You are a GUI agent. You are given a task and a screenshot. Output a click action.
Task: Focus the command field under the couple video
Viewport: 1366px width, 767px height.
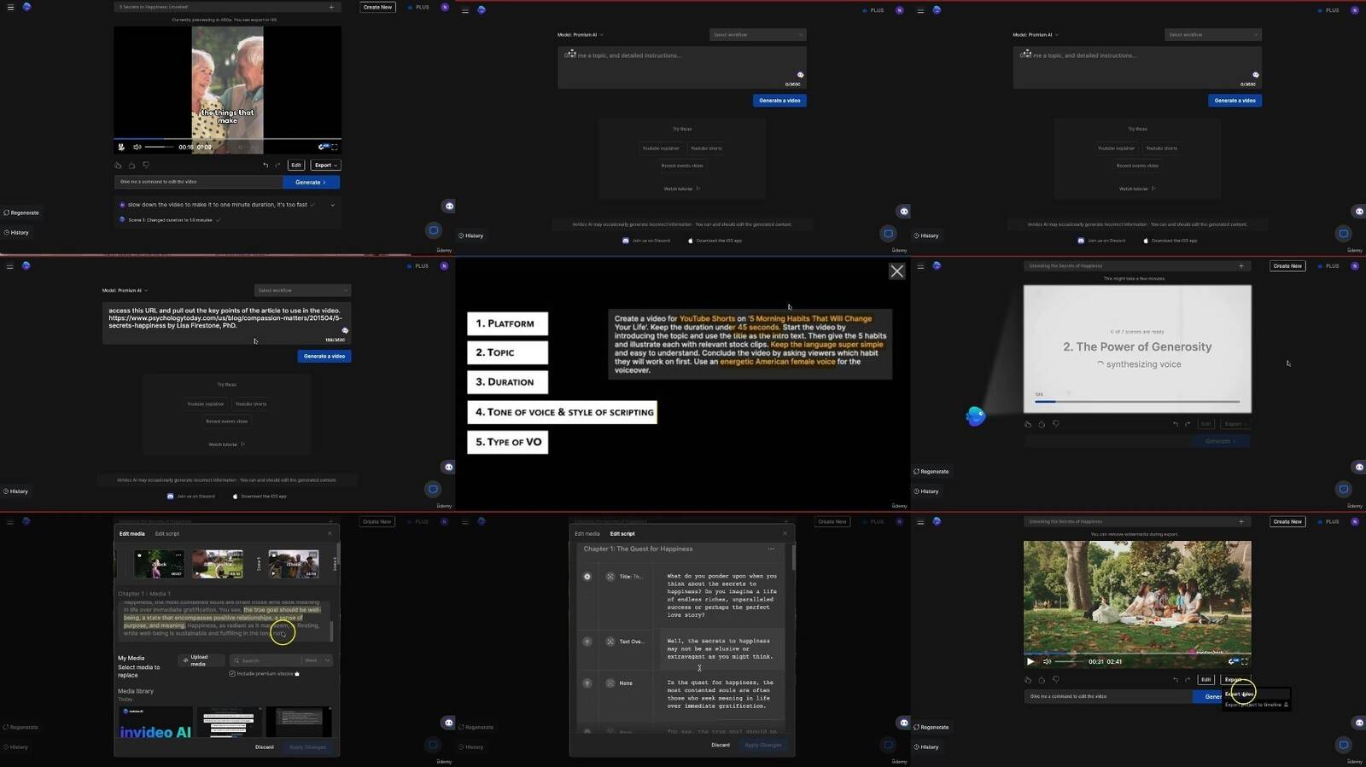click(x=199, y=182)
